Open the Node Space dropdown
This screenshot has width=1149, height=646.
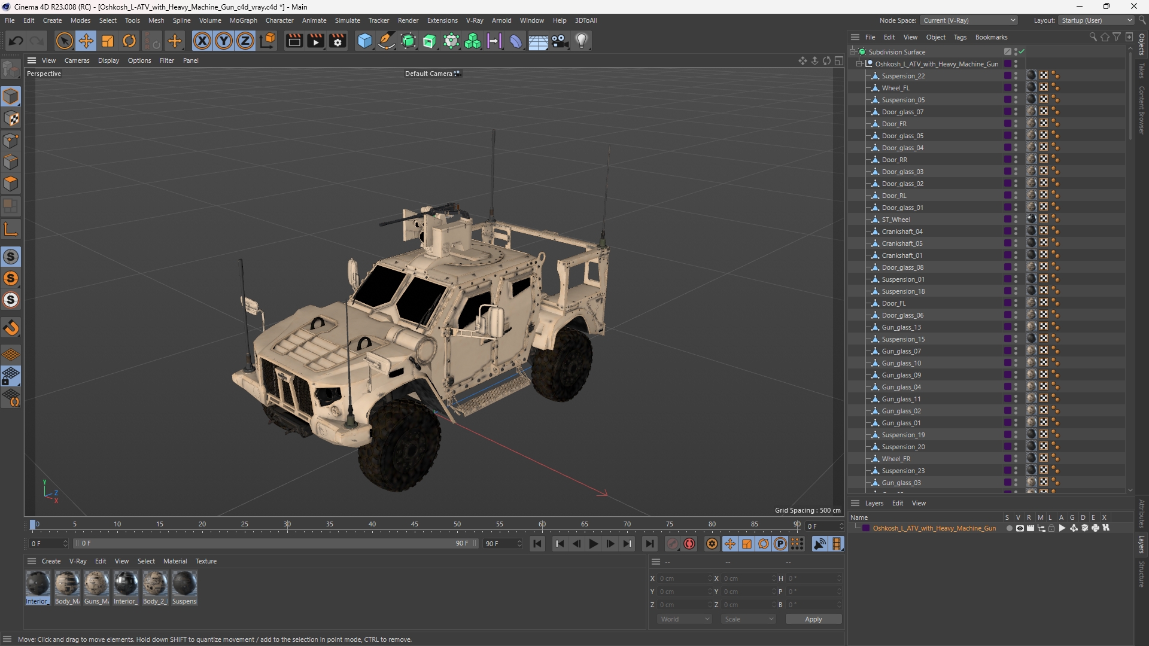(x=968, y=20)
